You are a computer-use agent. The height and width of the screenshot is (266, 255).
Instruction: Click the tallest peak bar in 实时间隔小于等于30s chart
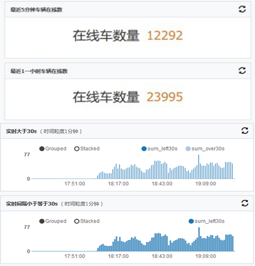pos(199,240)
